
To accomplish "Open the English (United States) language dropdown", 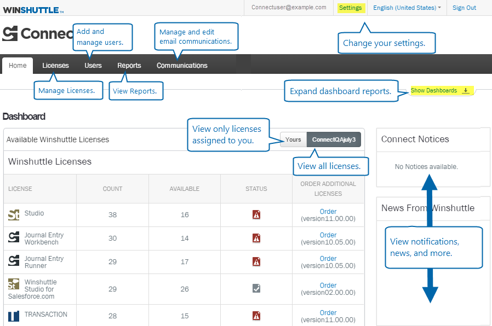I will (x=407, y=8).
